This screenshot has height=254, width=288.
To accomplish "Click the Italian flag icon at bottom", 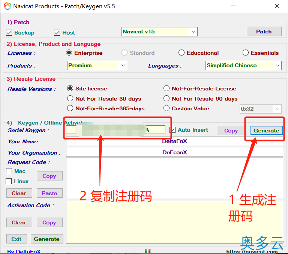I will click(148, 251).
